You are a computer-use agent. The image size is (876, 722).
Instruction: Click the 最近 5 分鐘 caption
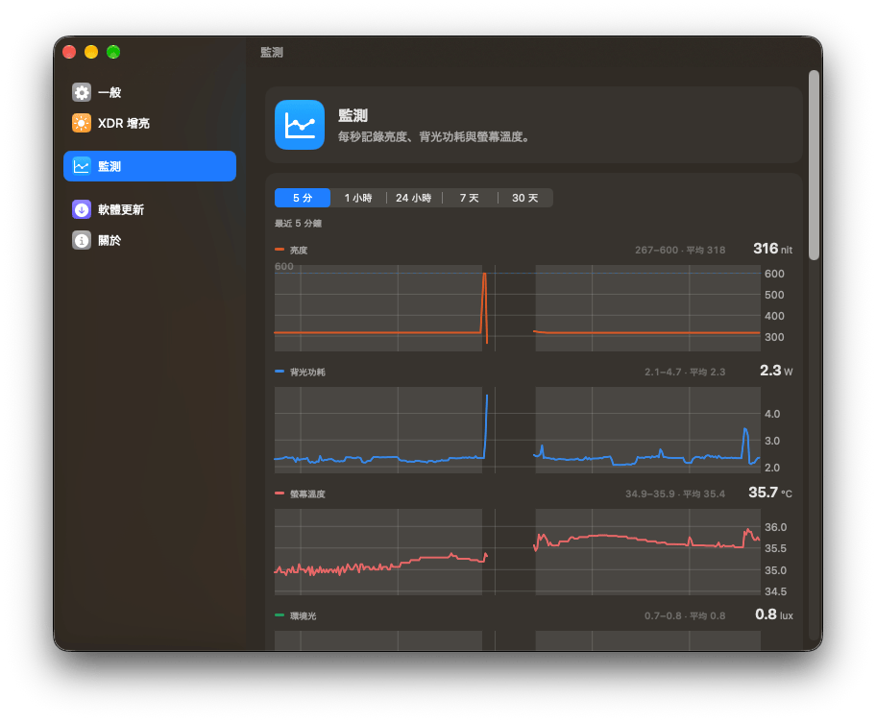[298, 224]
